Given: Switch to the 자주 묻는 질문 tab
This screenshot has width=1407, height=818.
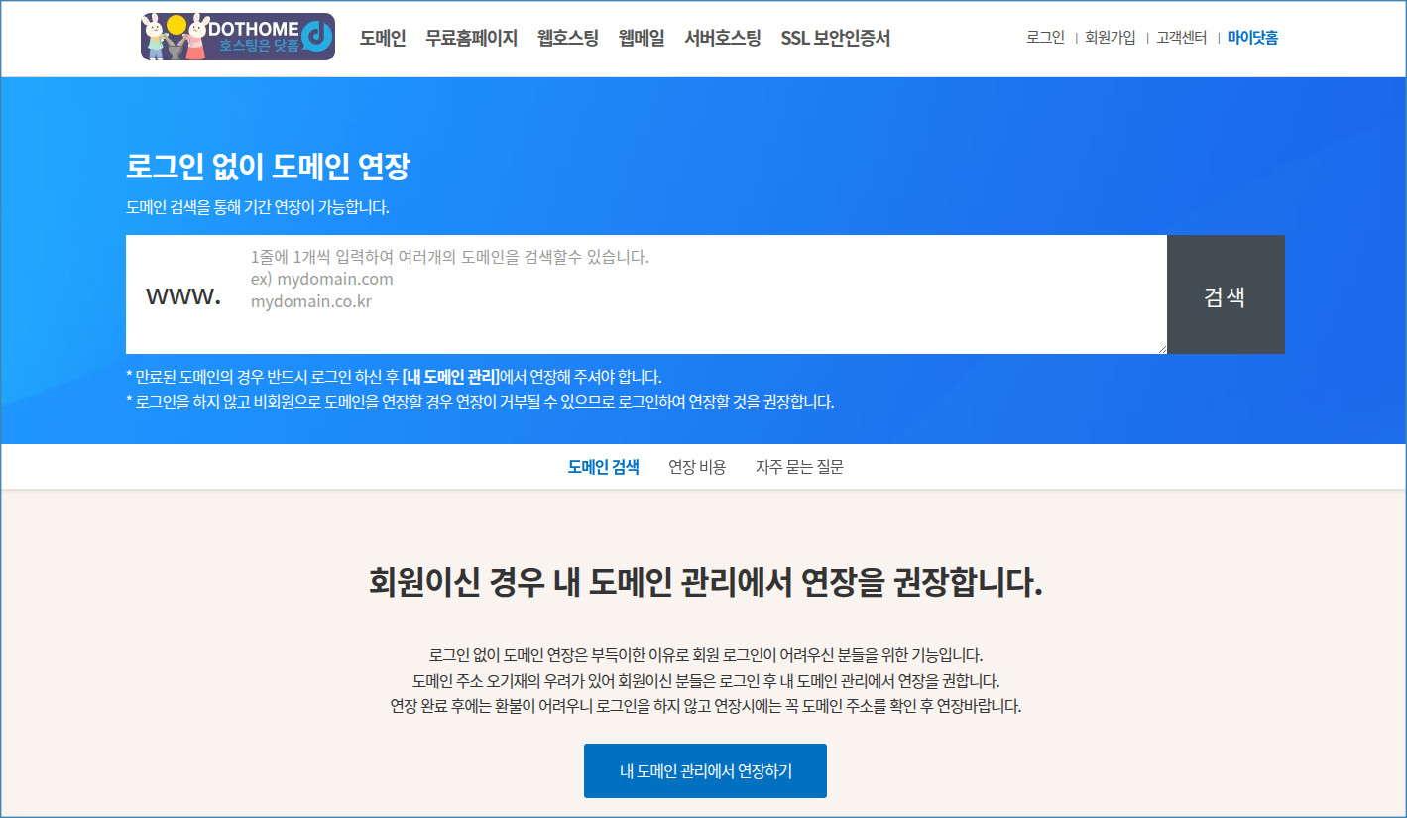Looking at the screenshot, I should (799, 467).
